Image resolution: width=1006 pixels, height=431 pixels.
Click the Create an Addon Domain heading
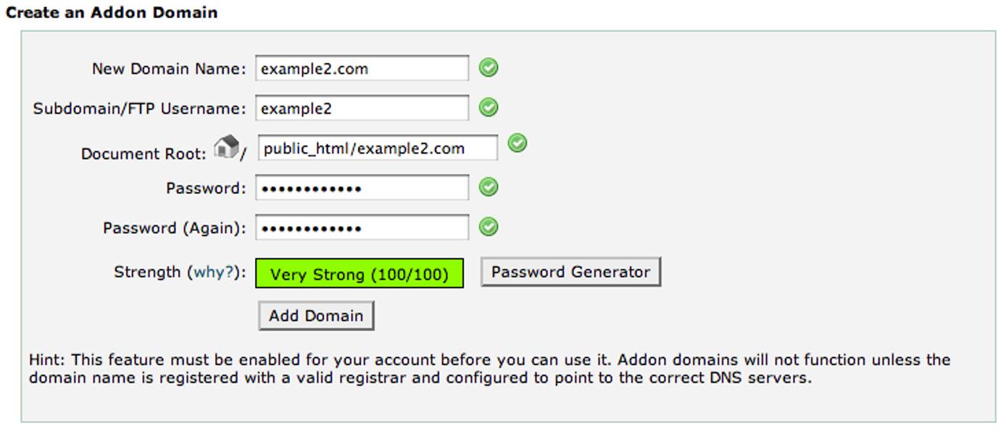click(x=112, y=12)
